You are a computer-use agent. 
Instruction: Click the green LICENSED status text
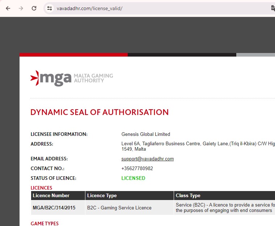click(x=133, y=178)
